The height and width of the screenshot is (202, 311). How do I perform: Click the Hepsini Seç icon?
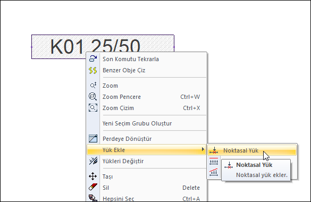point(93,198)
